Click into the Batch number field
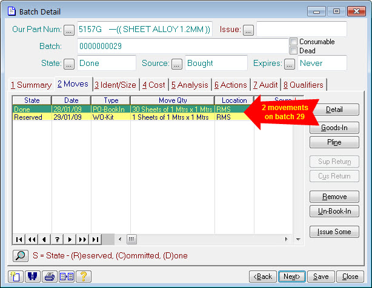The image size is (372, 288). (x=183, y=46)
